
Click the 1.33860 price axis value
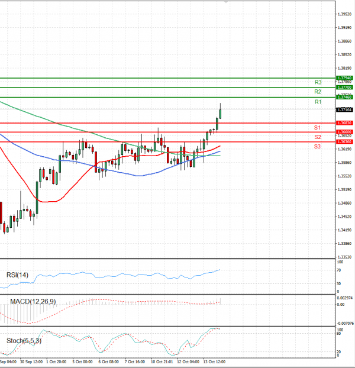tap(344, 244)
